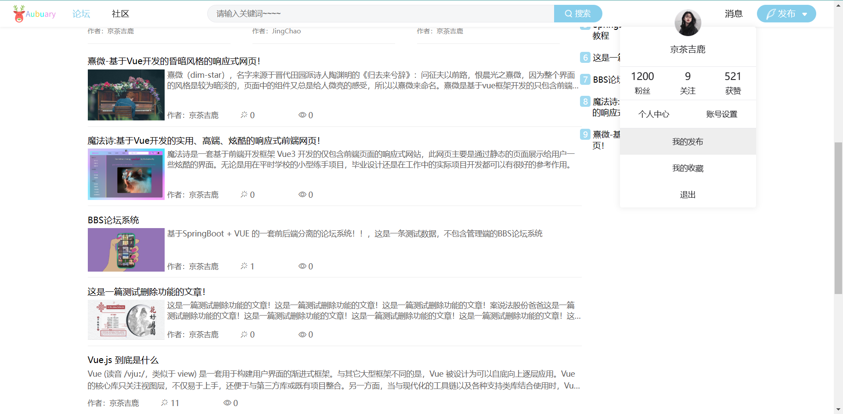Click the search magnifier icon
The width and height of the screenshot is (843, 414).
point(568,13)
